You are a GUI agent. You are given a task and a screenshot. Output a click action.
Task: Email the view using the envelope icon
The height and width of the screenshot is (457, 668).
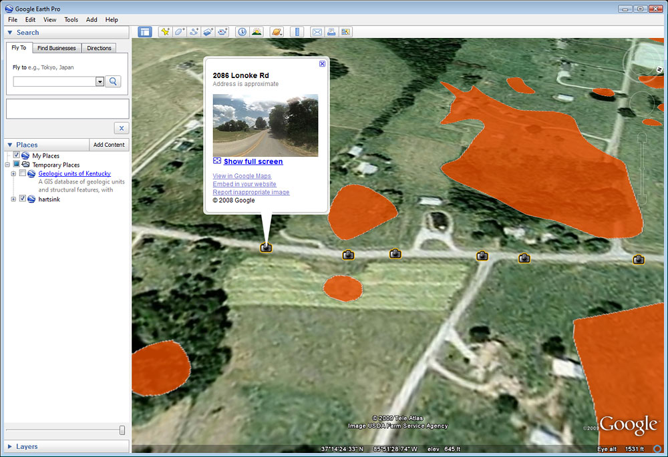click(317, 32)
